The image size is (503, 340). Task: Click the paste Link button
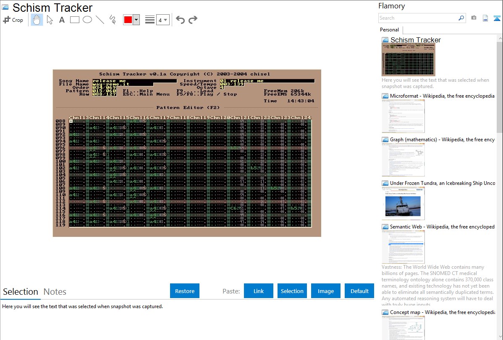pyautogui.click(x=259, y=291)
